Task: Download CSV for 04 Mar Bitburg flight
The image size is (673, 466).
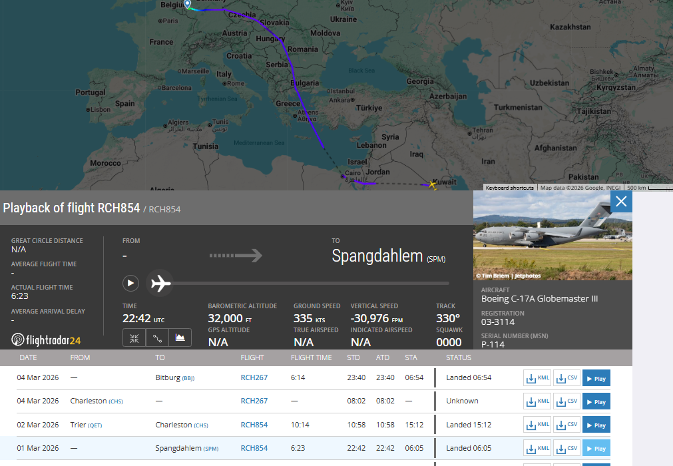Action: pyautogui.click(x=566, y=378)
